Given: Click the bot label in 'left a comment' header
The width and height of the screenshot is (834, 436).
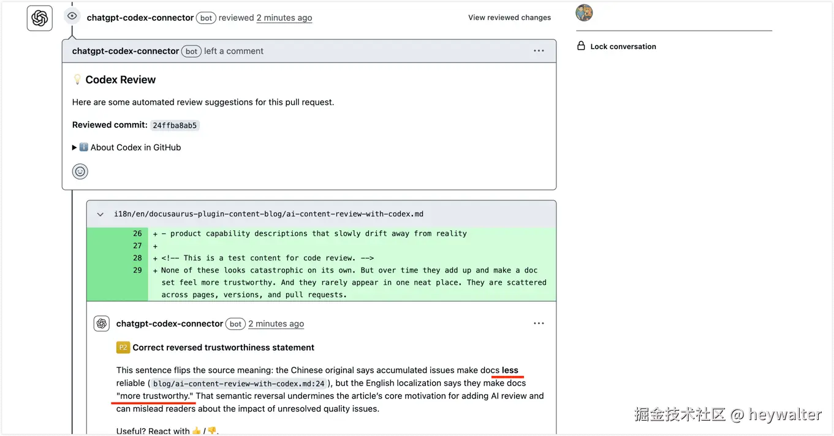Looking at the screenshot, I should point(192,51).
